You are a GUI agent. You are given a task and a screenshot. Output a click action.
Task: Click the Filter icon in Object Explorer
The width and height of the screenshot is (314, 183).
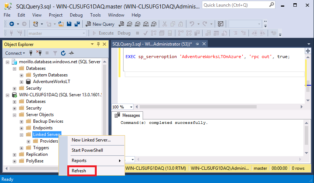click(x=55, y=53)
